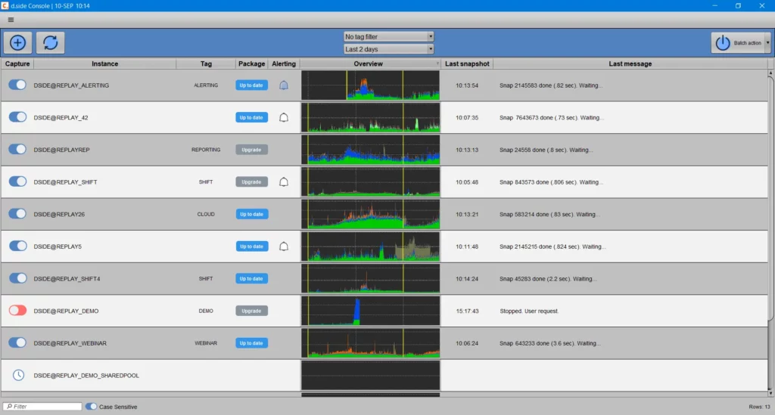Expand the Batch action dropdown arrow
The height and width of the screenshot is (415, 775).
click(767, 43)
